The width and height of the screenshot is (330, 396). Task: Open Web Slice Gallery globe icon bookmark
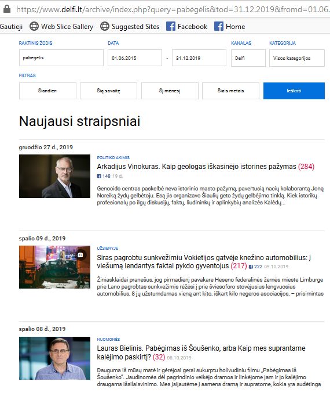click(x=34, y=26)
